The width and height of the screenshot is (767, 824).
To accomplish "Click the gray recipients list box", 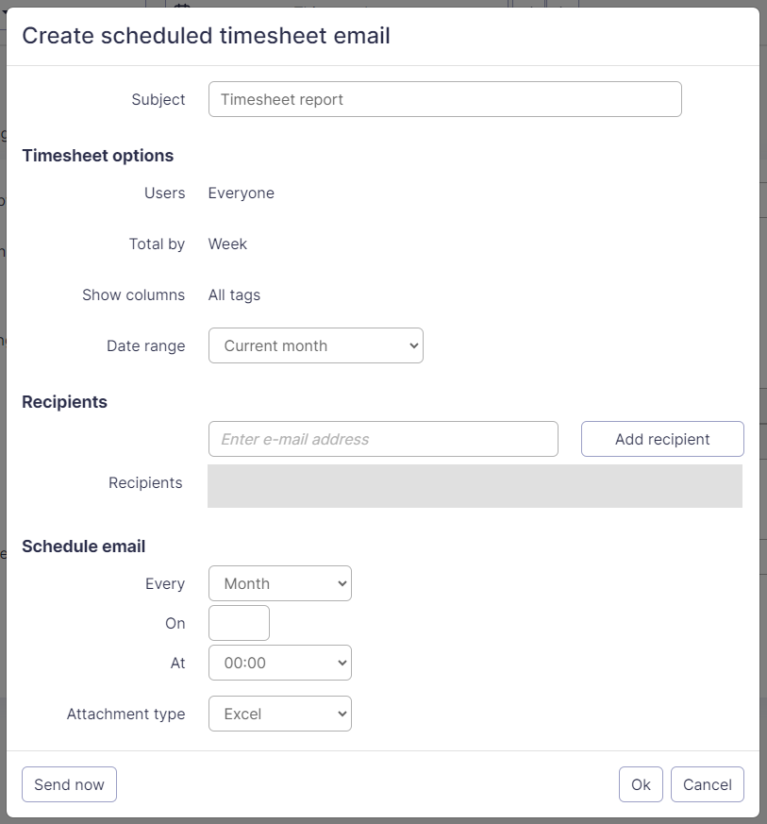I will [475, 486].
